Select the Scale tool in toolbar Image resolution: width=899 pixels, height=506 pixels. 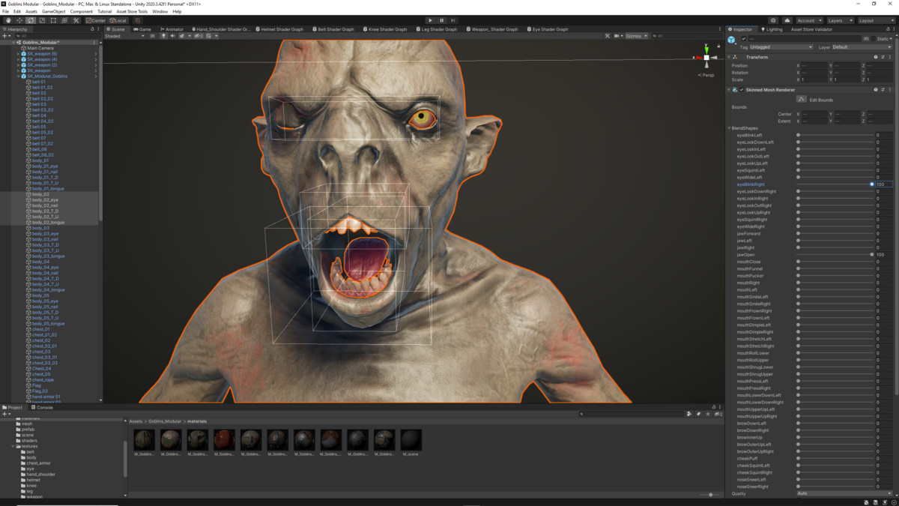[42, 20]
